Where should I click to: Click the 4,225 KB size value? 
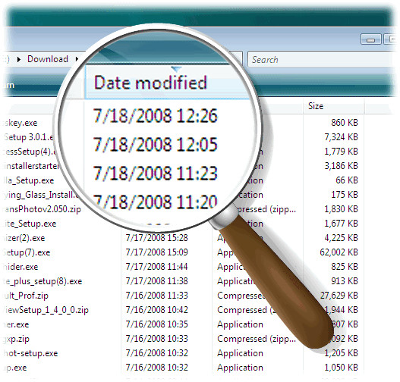(x=341, y=238)
